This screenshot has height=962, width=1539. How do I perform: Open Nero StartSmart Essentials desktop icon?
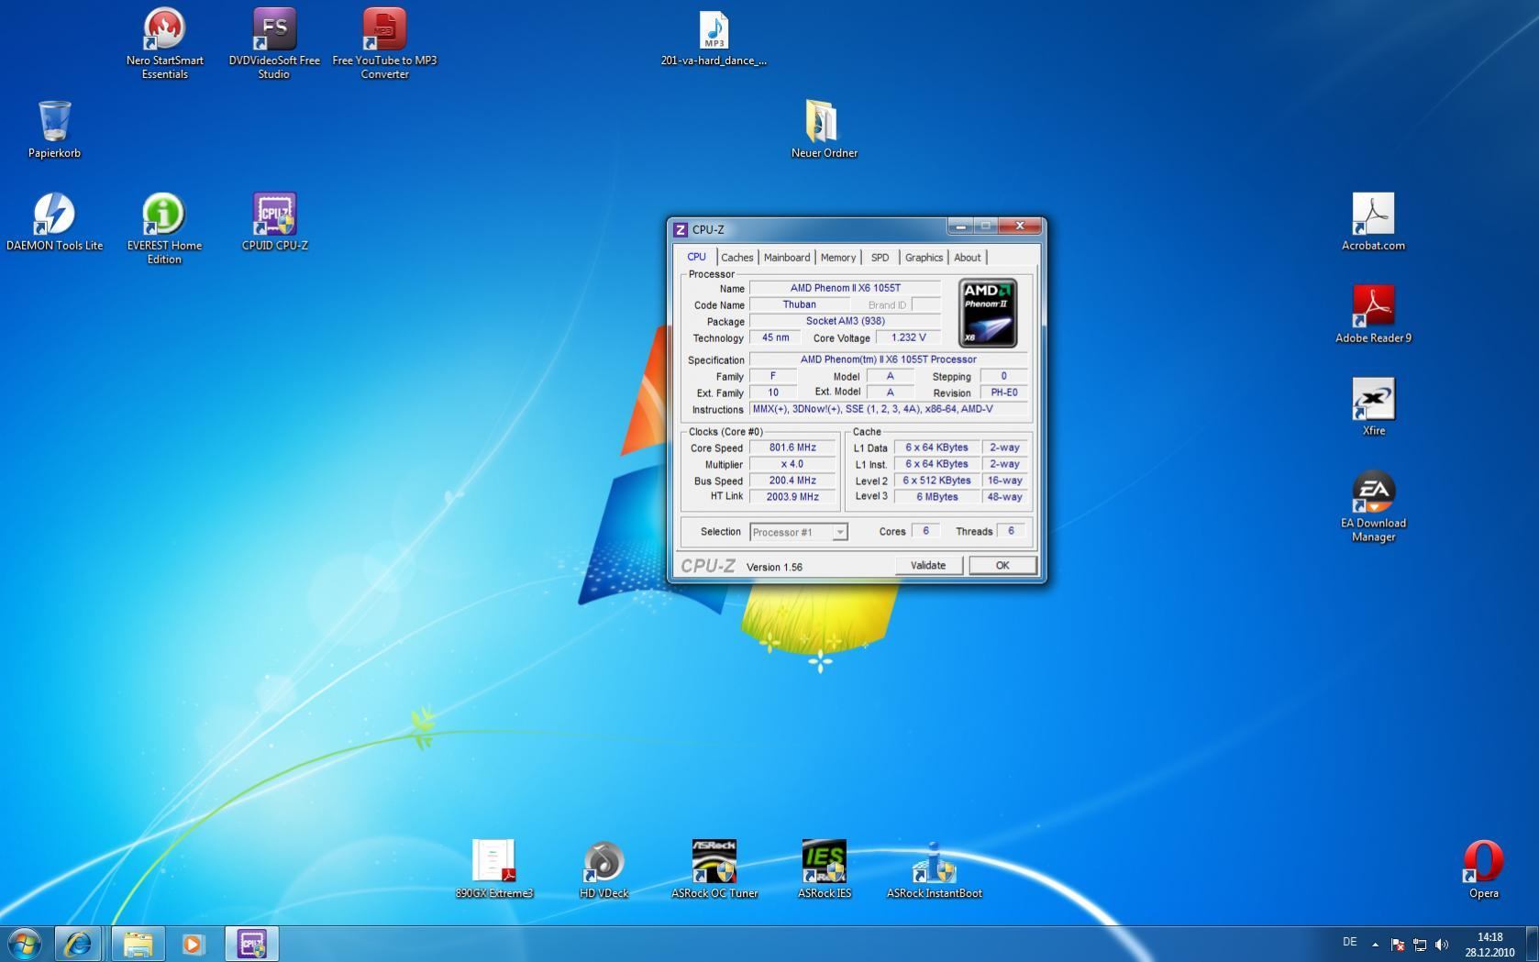(164, 43)
